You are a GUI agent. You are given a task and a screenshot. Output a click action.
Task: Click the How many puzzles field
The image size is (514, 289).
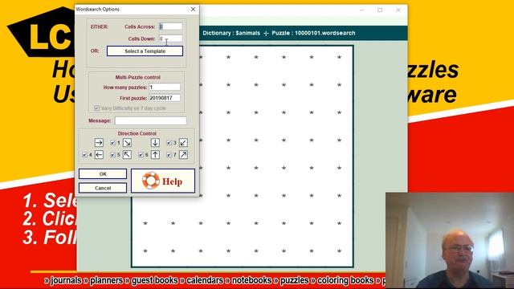(x=165, y=88)
